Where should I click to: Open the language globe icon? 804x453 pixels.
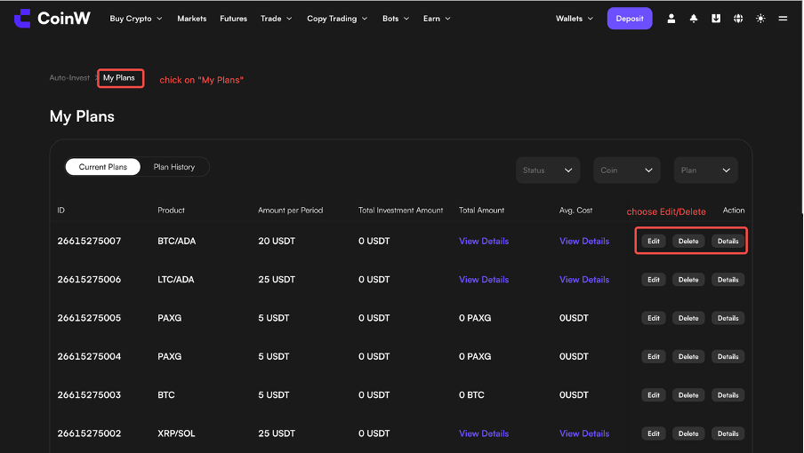pyautogui.click(x=738, y=19)
